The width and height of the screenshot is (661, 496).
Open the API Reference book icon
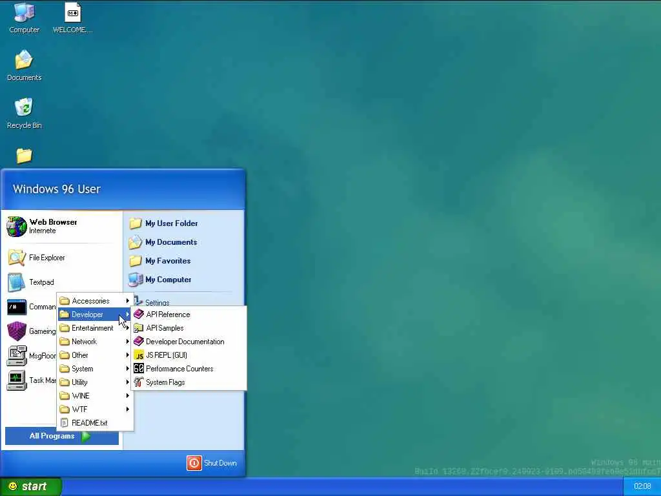(139, 315)
